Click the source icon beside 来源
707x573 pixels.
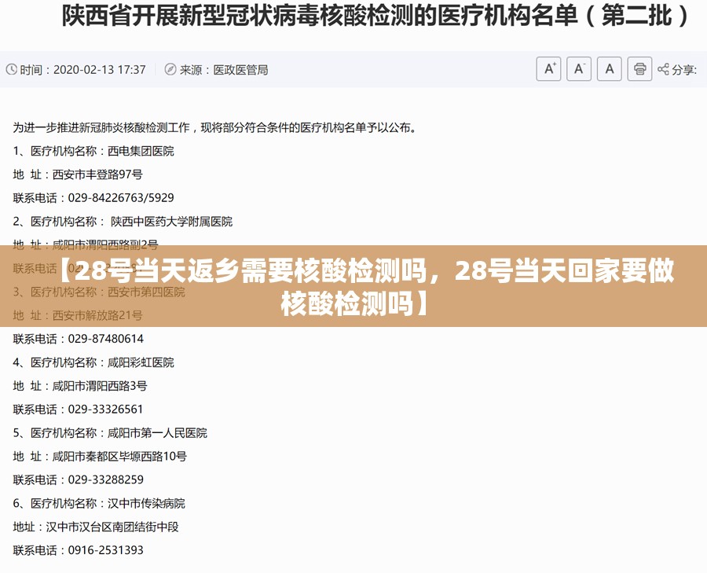pos(170,69)
